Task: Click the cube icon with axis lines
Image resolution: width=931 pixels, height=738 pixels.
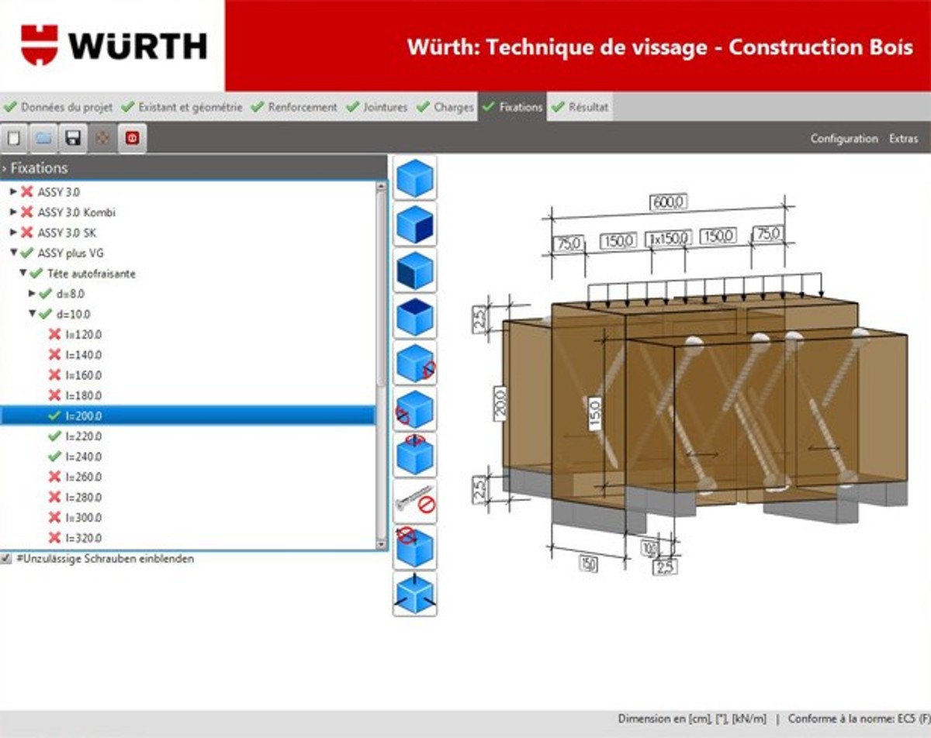Action: pyautogui.click(x=415, y=594)
